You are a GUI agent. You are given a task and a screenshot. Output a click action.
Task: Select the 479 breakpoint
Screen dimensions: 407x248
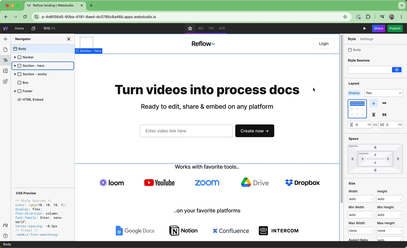click(222, 28)
